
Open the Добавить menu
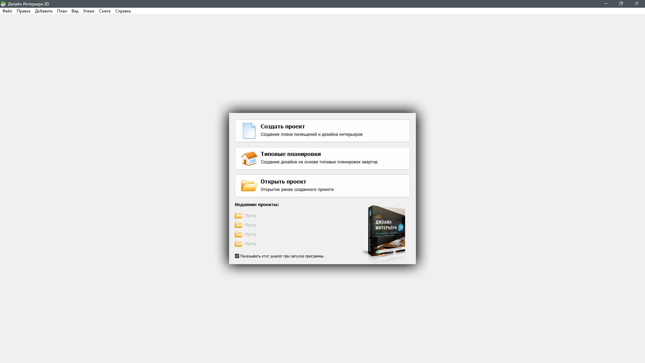click(x=44, y=11)
